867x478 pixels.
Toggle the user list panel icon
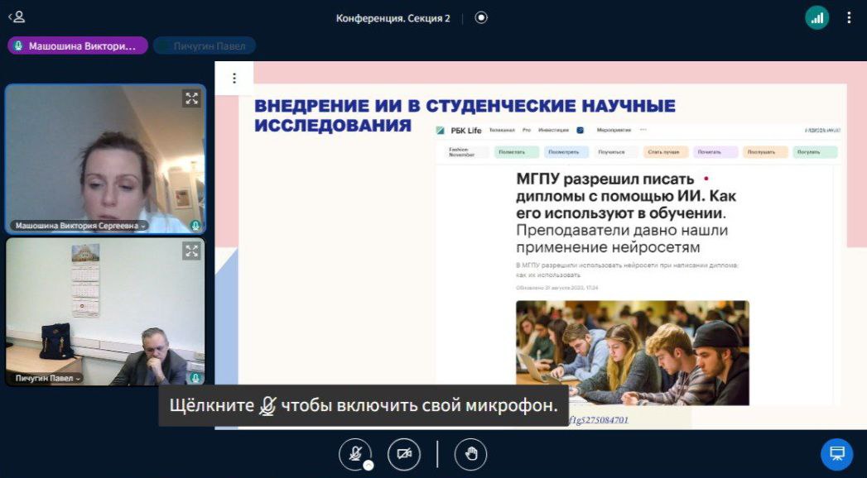(x=17, y=17)
